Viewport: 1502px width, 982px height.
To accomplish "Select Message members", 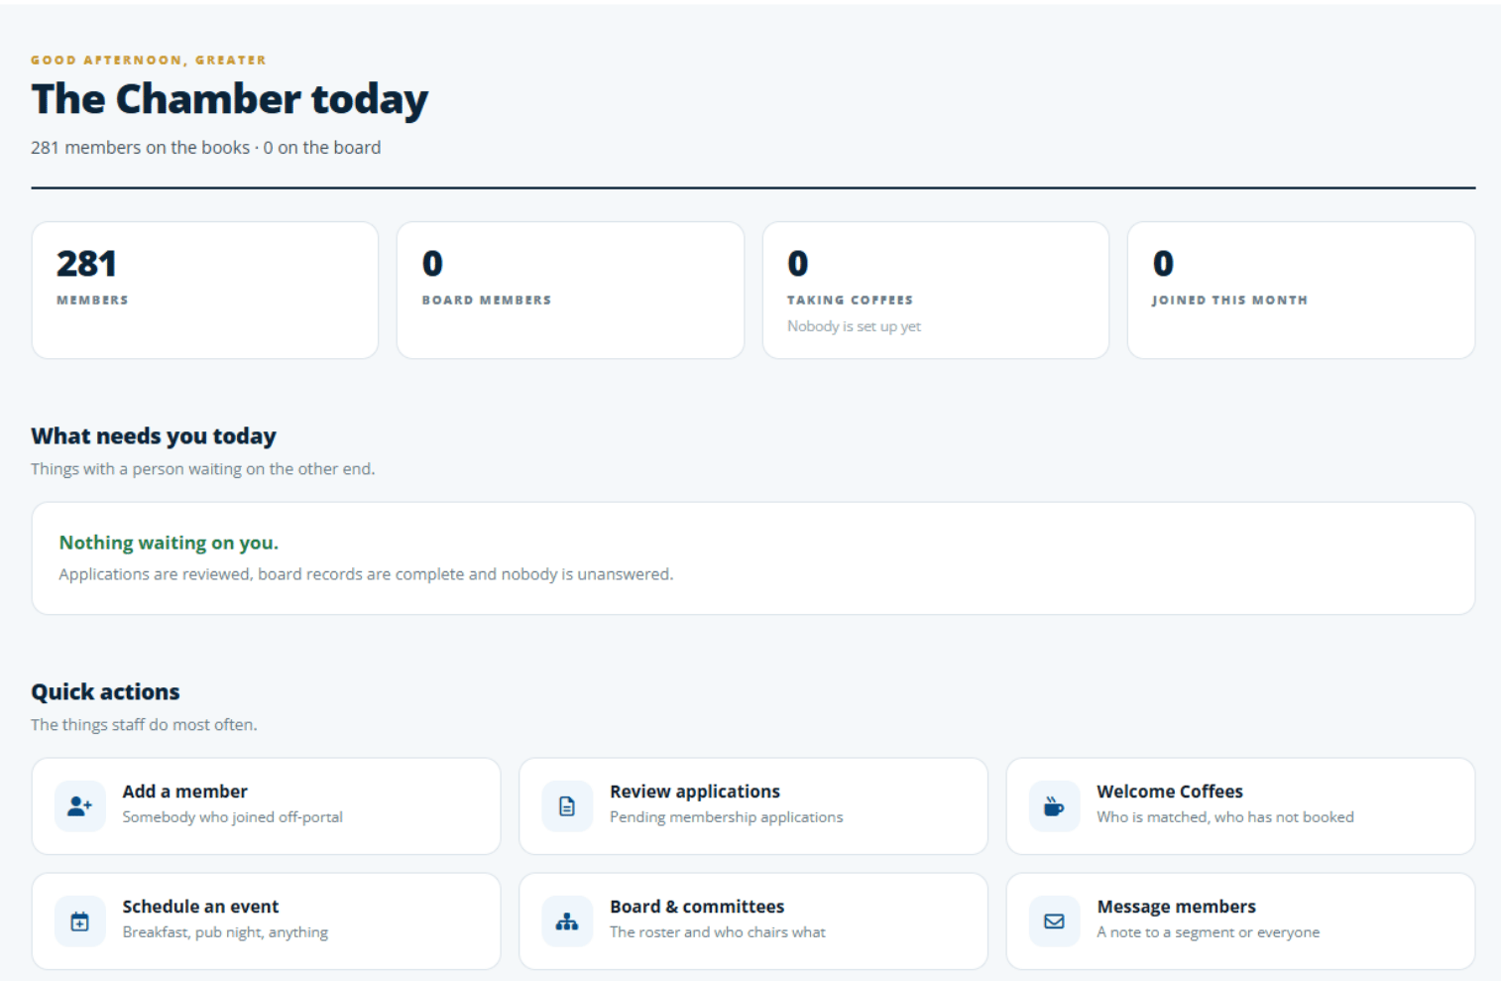I will [1240, 921].
